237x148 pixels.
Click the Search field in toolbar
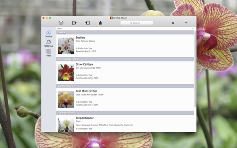click(137, 23)
